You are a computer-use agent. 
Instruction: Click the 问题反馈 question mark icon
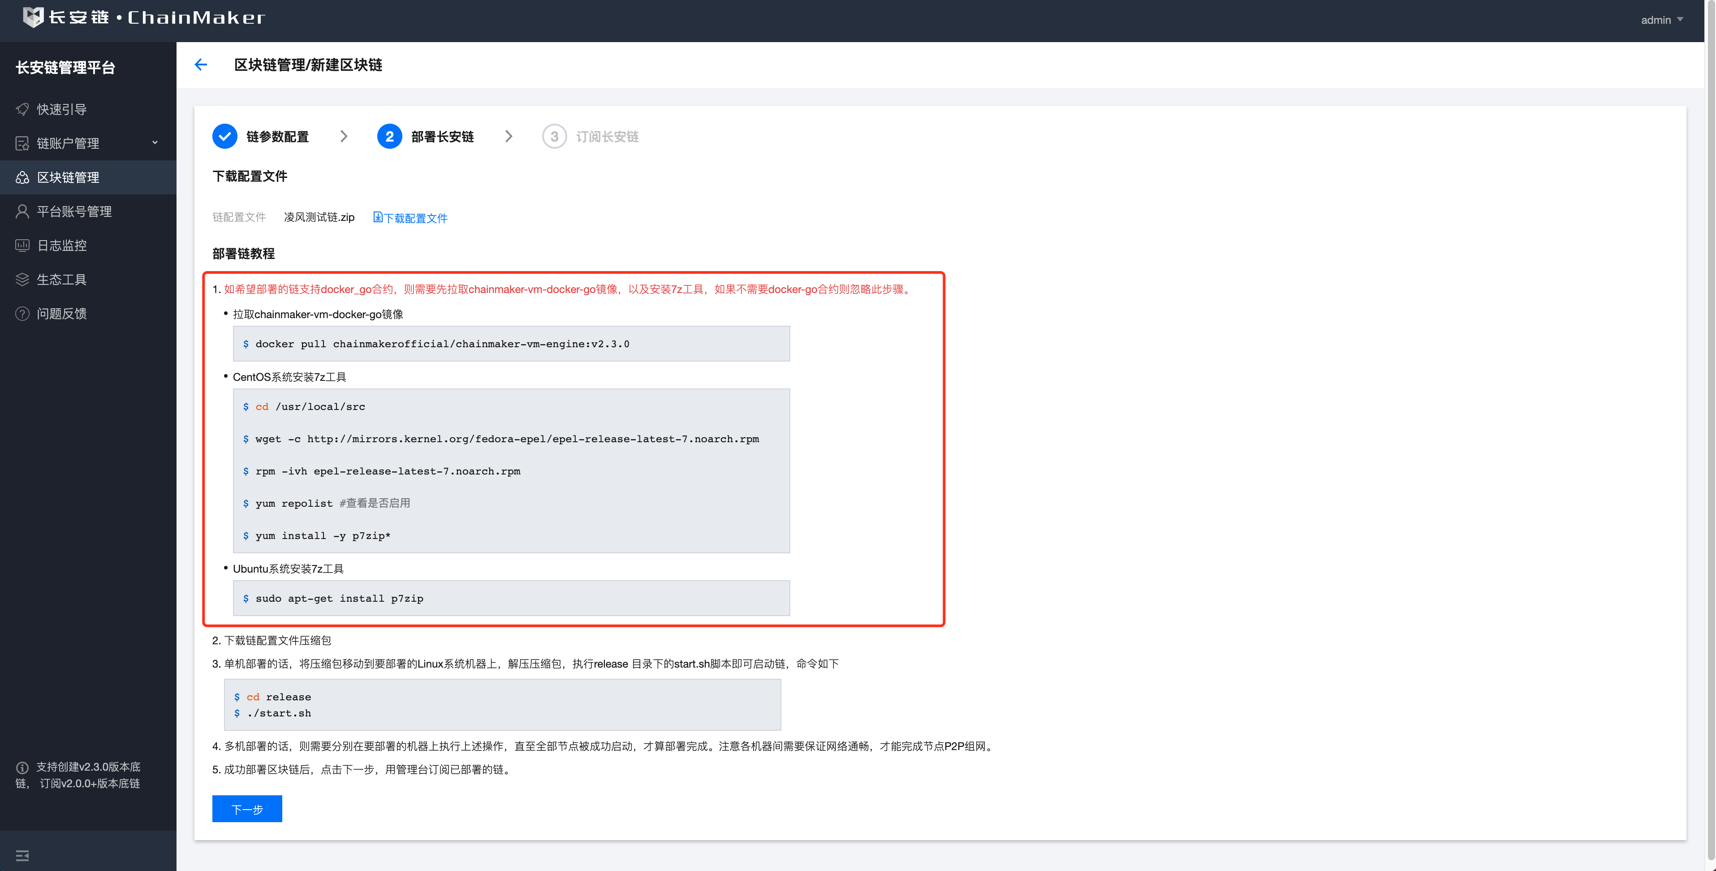point(22,314)
